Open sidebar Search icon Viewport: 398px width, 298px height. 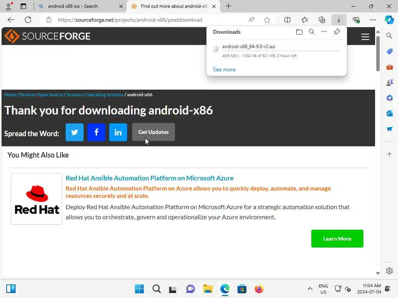pos(389,36)
